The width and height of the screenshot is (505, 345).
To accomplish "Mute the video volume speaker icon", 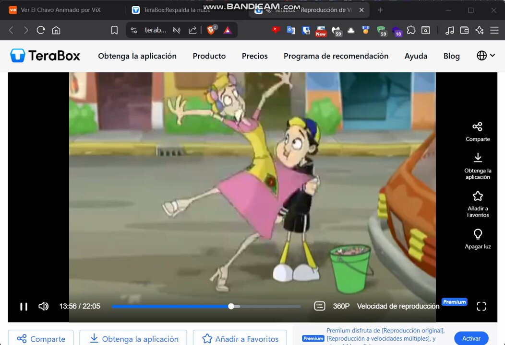I will (x=44, y=306).
